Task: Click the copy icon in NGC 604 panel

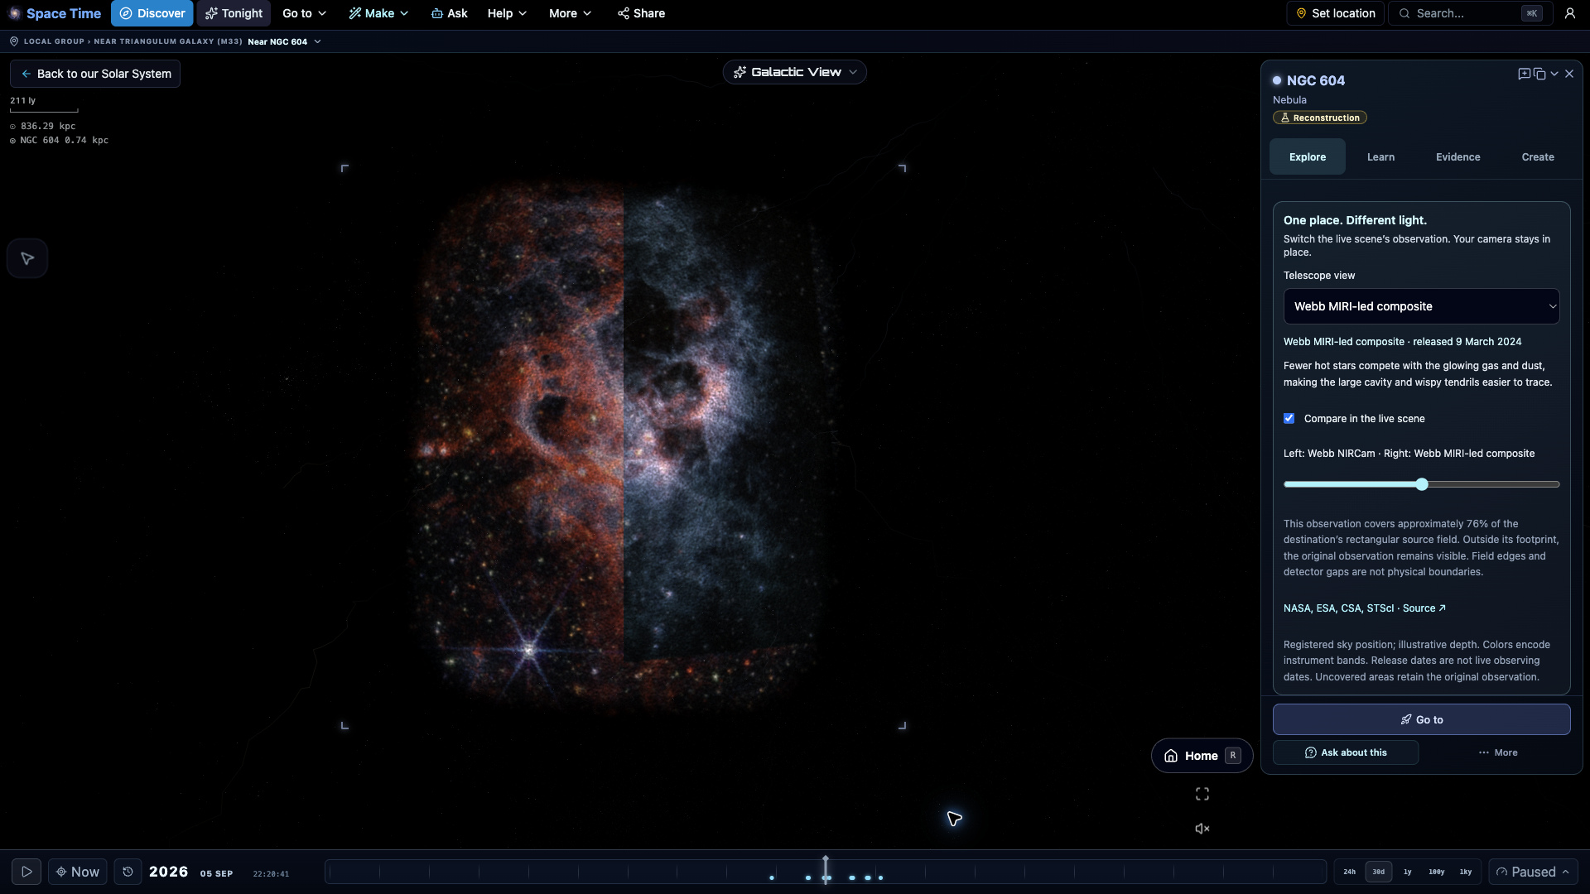Action: 1539,74
